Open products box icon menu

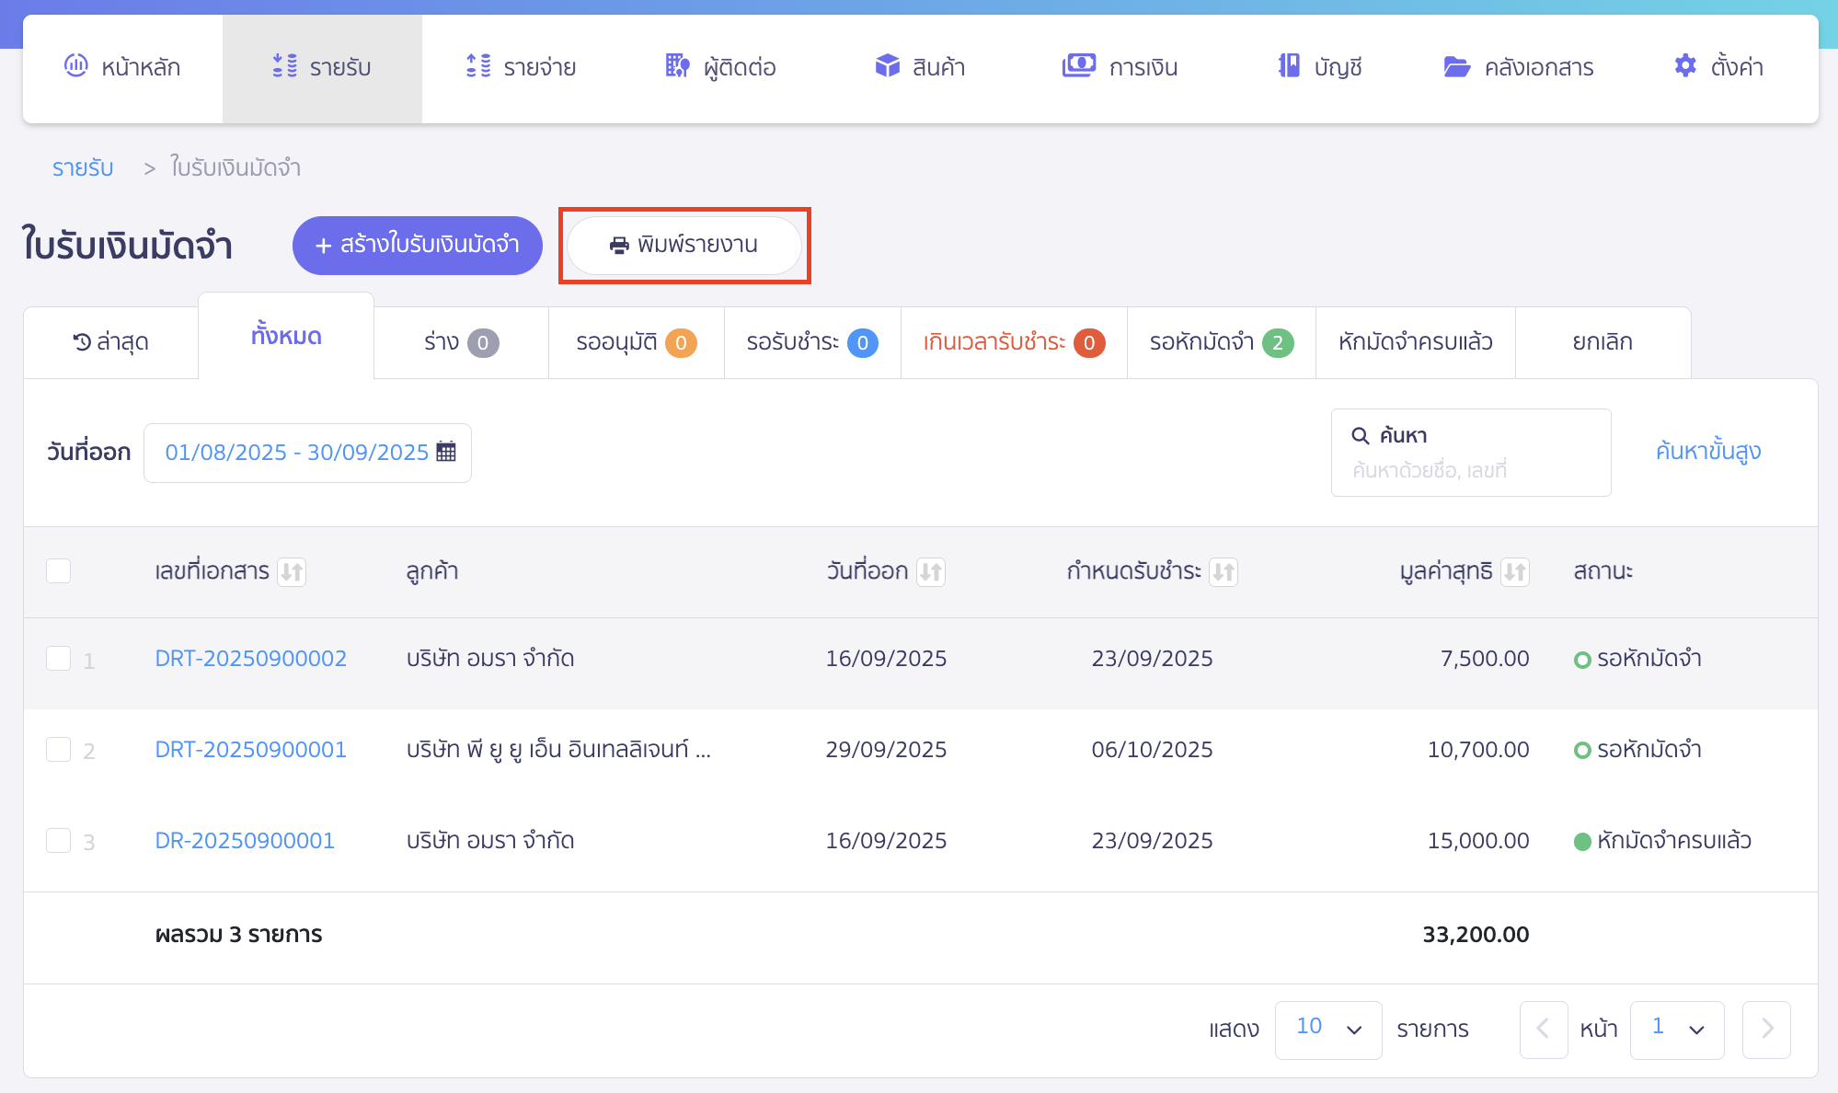click(887, 66)
